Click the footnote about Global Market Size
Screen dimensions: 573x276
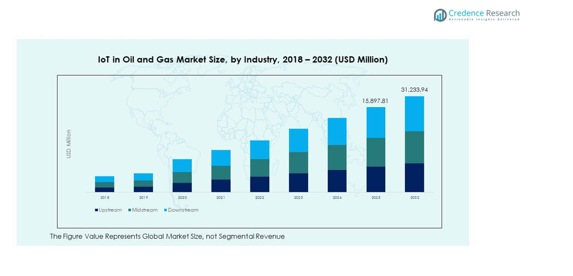167,236
